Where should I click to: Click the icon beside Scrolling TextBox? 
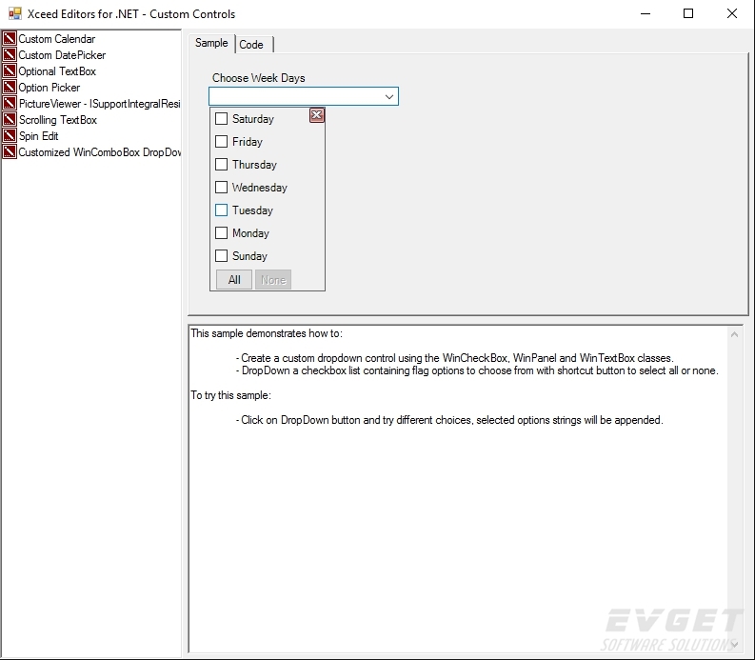click(x=10, y=119)
